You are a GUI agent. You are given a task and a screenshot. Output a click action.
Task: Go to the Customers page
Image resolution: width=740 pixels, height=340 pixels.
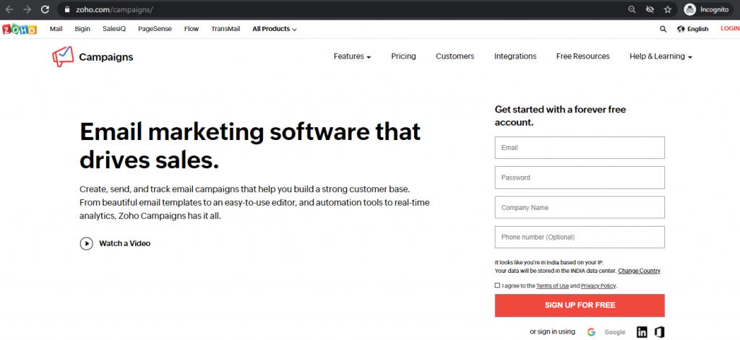[455, 56]
